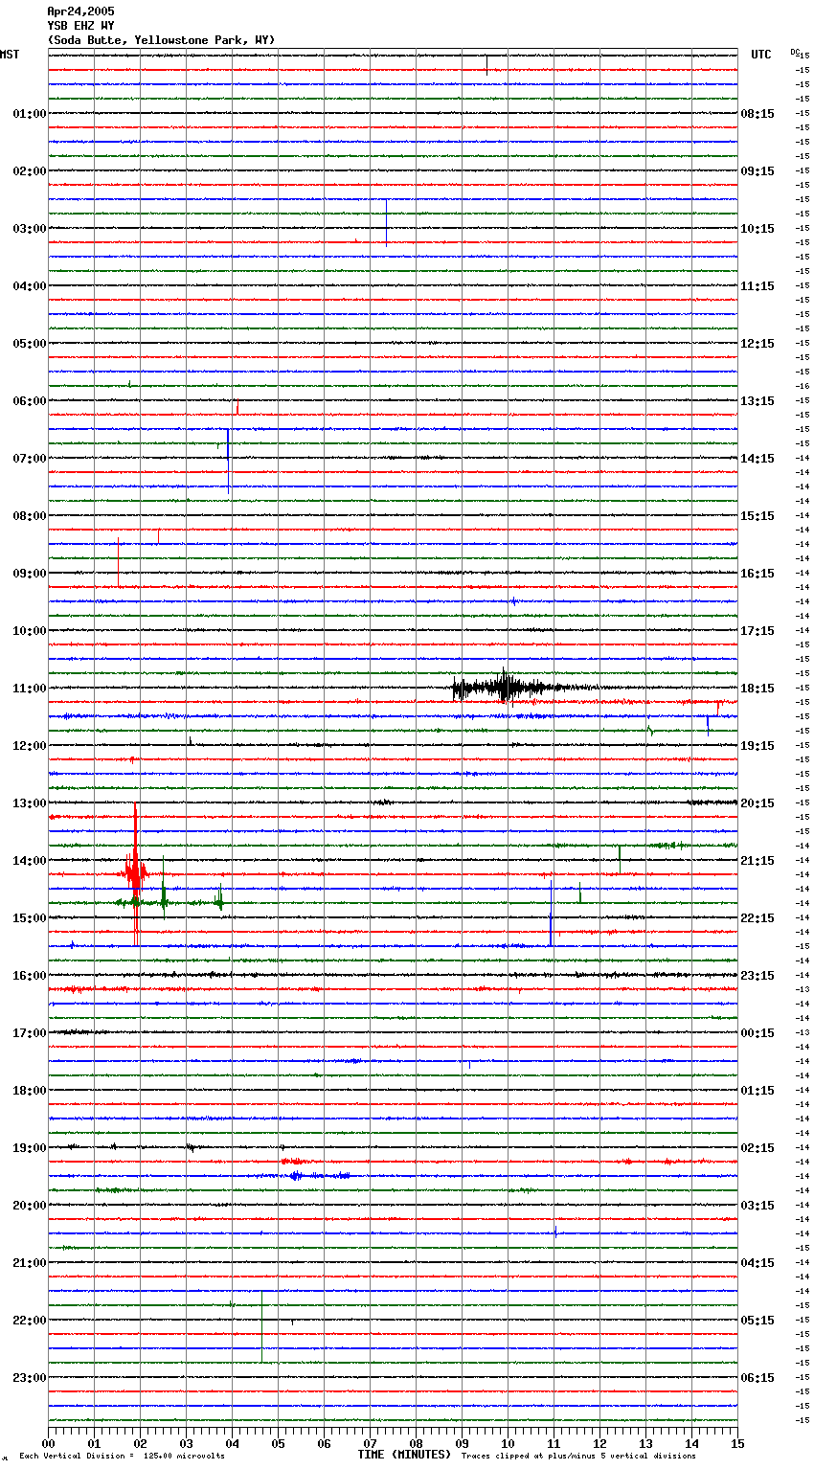Click the 07:00 MST time label
The height and width of the screenshot is (1469, 814).
click(x=29, y=459)
